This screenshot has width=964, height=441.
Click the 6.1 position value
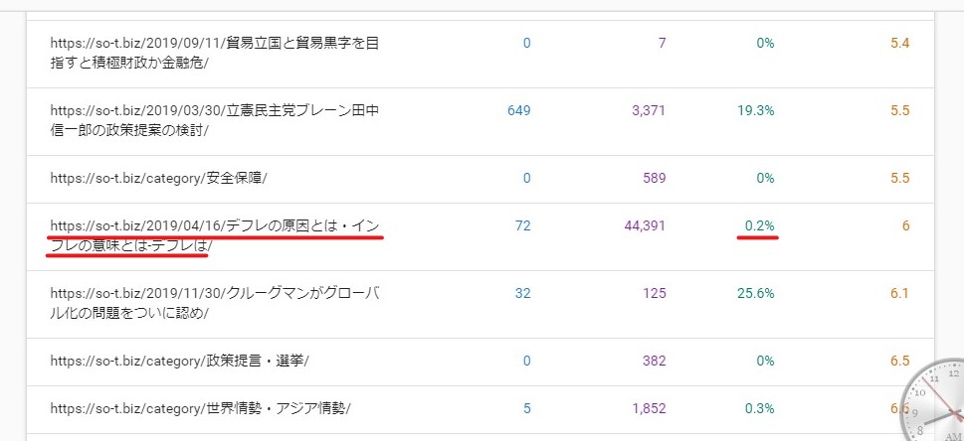pos(899,294)
